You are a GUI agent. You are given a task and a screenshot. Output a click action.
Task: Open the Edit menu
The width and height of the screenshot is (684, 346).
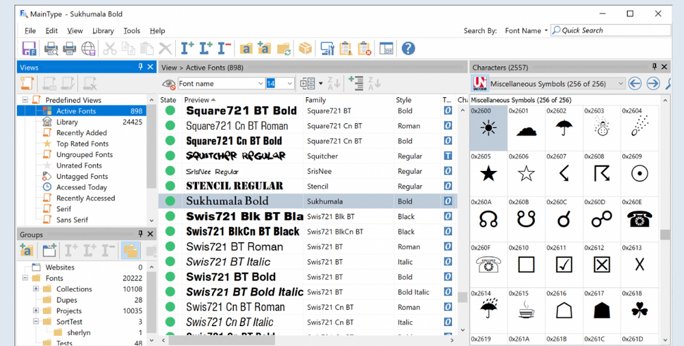[x=51, y=31]
